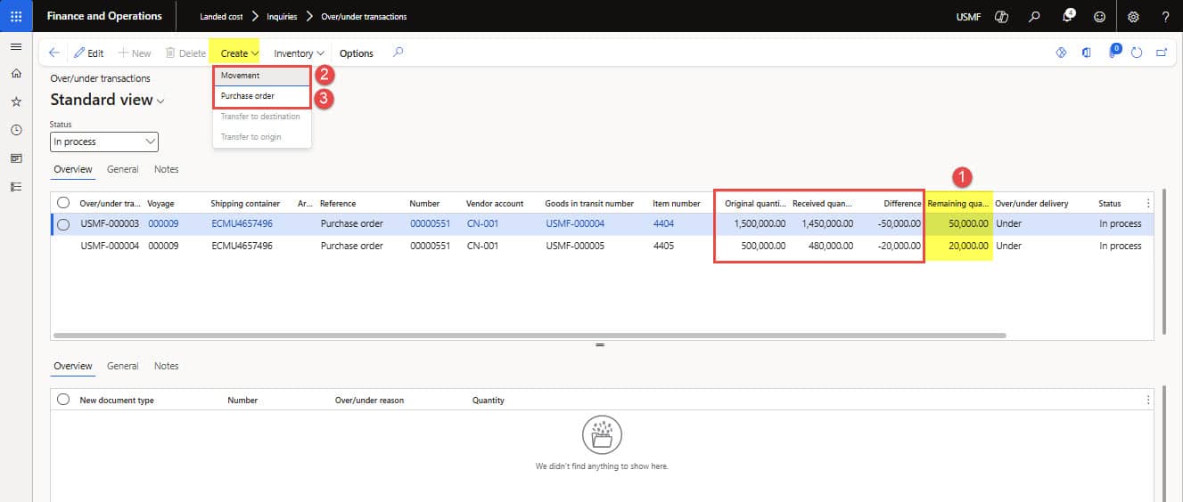1183x502 pixels.
Task: Click the splitter handle between grids
Action: click(600, 344)
